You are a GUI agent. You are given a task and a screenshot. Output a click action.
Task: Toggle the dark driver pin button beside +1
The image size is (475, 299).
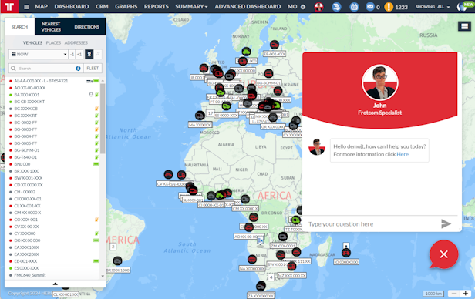coord(89,55)
